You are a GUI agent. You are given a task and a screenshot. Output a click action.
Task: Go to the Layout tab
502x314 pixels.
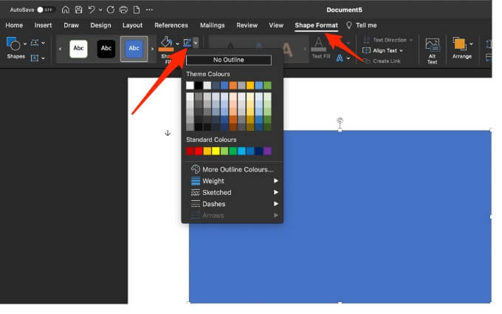(132, 25)
